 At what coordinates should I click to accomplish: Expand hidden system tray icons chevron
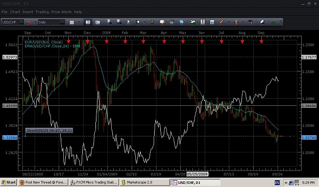point(286,182)
